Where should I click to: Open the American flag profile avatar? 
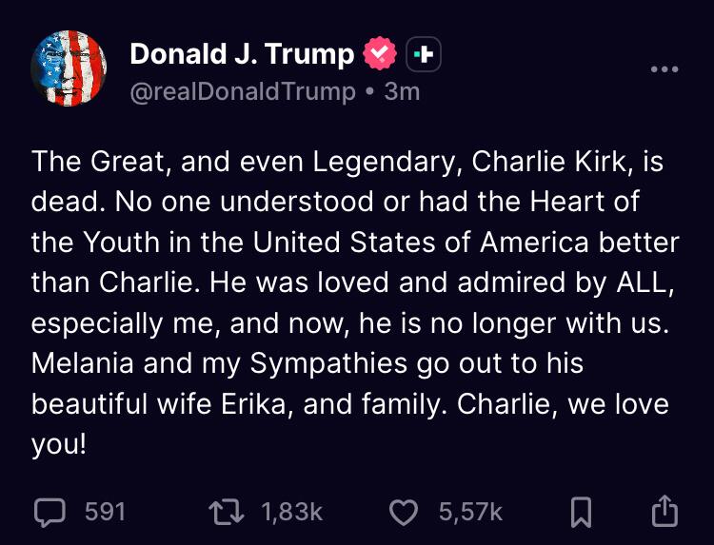pos(68,68)
